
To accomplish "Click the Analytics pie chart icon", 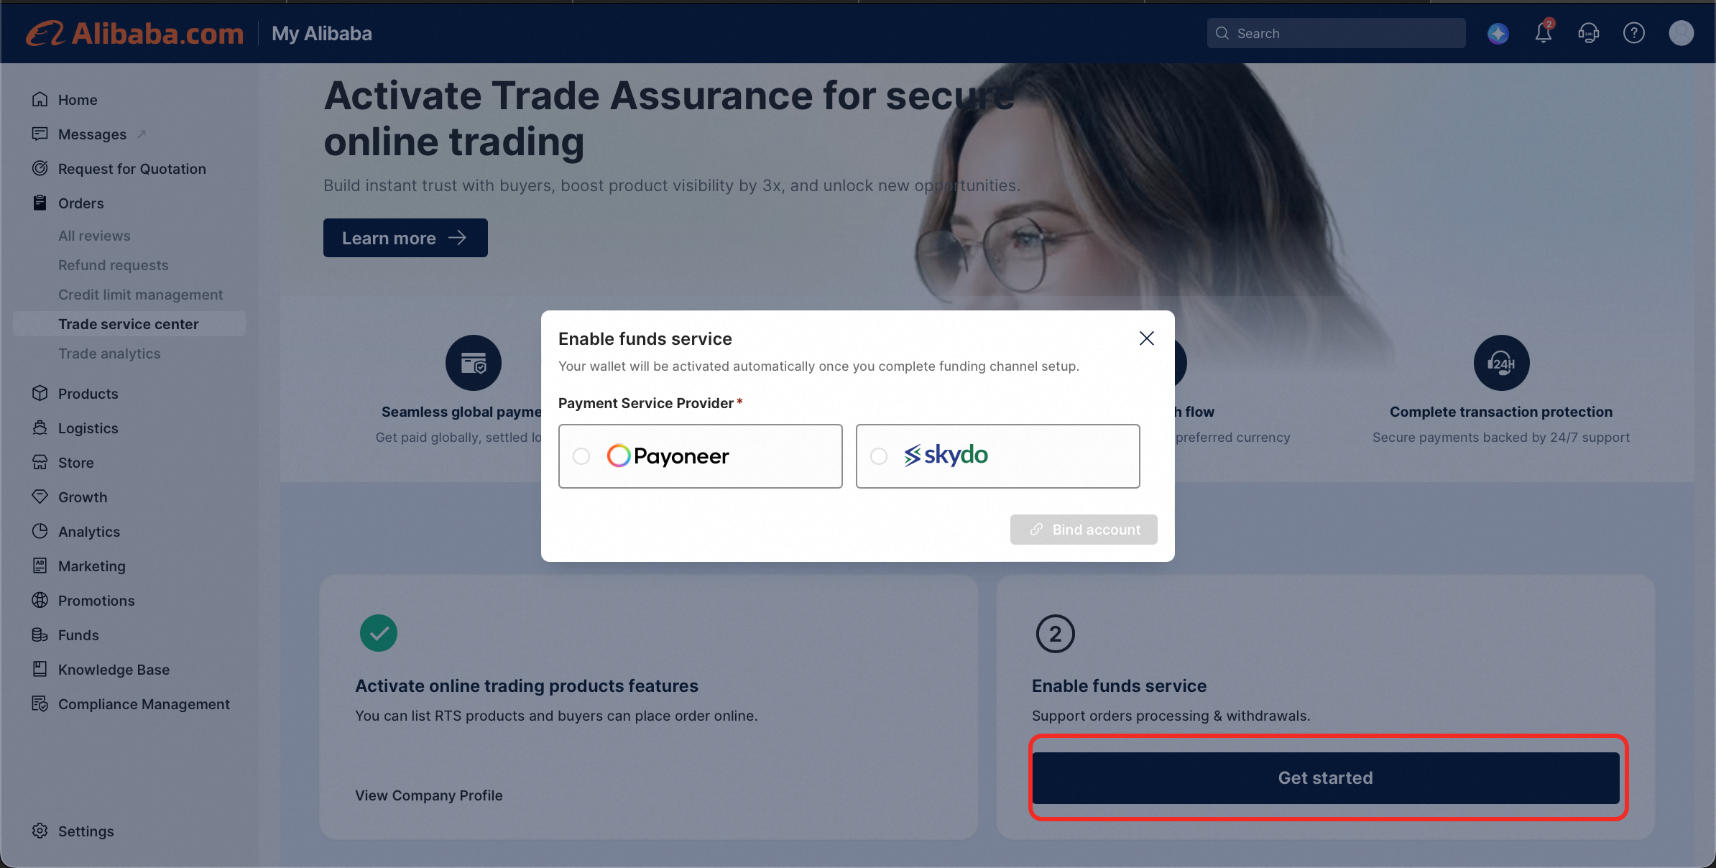I will pos(40,531).
